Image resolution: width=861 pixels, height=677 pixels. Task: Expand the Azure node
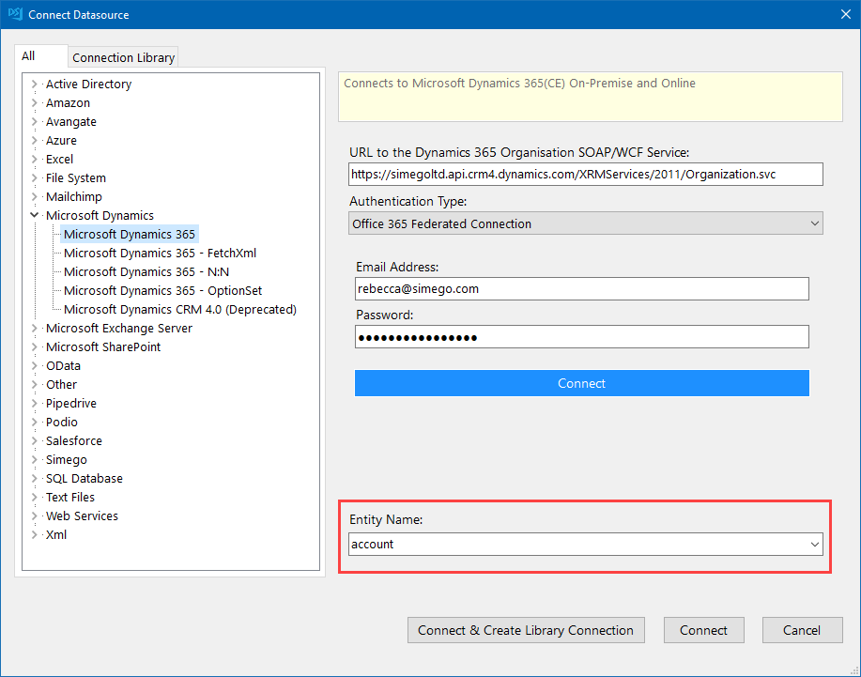(34, 140)
